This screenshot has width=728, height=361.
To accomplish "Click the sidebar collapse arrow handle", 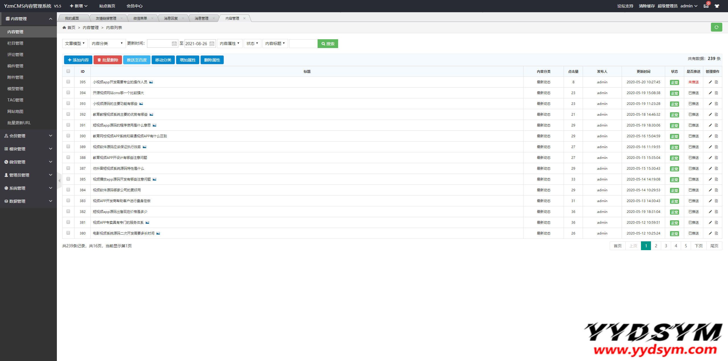I will (x=59, y=180).
